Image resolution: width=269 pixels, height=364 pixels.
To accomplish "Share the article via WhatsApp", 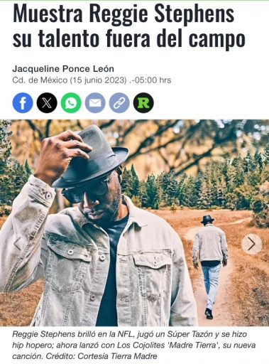I will [71, 103].
